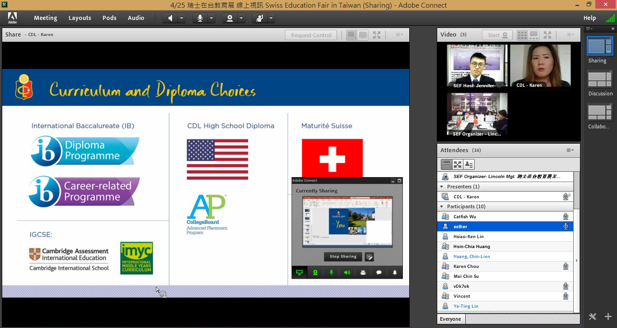Switch to Attendees status view

tap(469, 164)
